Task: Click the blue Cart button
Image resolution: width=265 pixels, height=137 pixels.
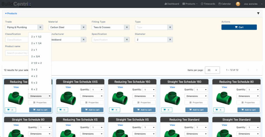Action: [239, 27]
